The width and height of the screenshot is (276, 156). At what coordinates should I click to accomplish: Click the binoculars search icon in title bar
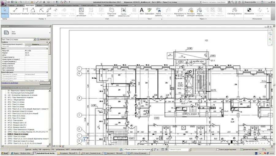coord(229,2)
